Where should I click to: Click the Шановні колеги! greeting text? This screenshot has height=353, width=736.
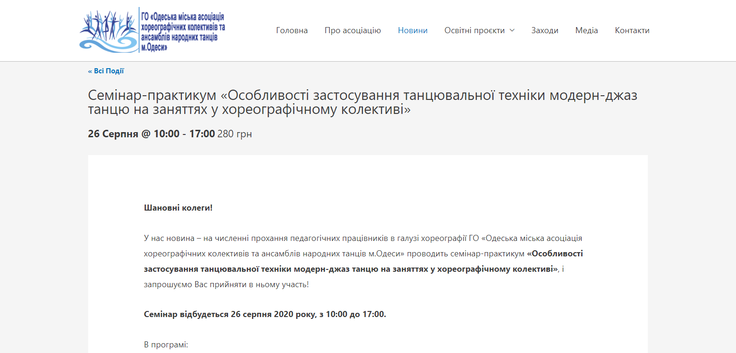pos(178,208)
